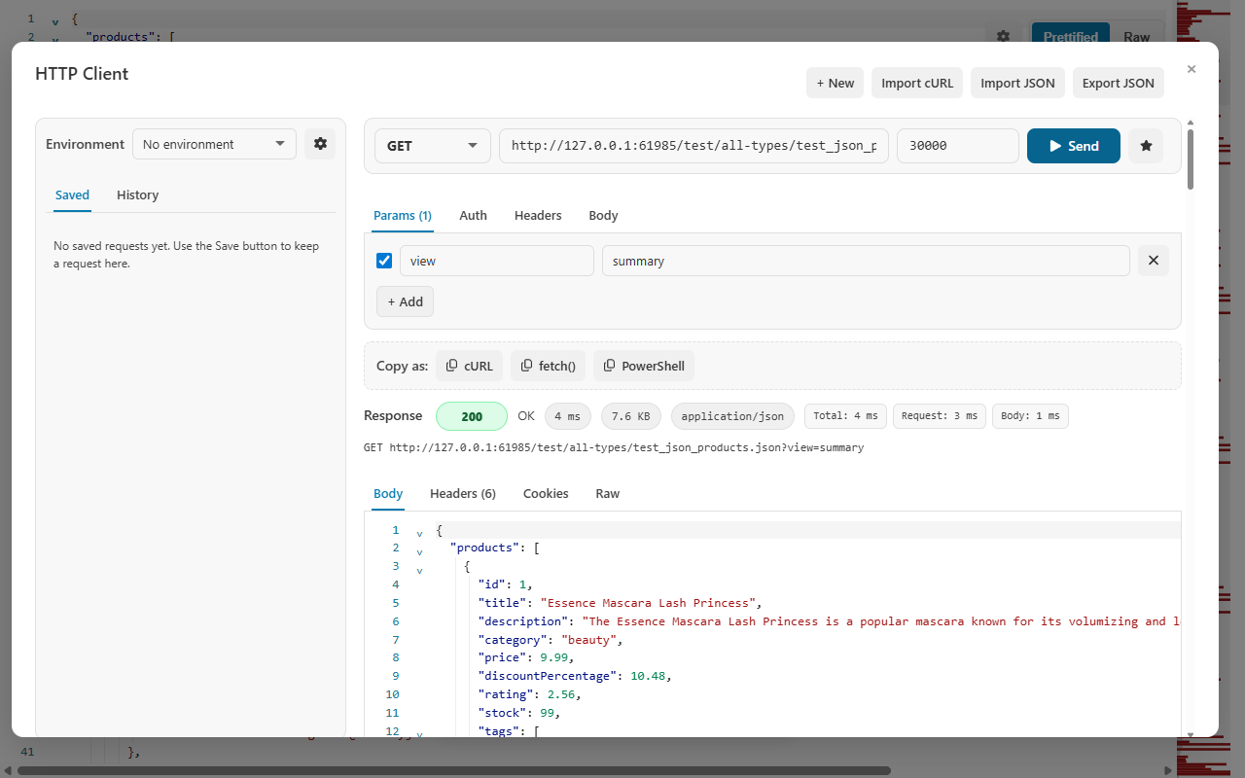Image resolution: width=1245 pixels, height=778 pixels.
Task: Click Import cURL button
Action: [x=917, y=83]
